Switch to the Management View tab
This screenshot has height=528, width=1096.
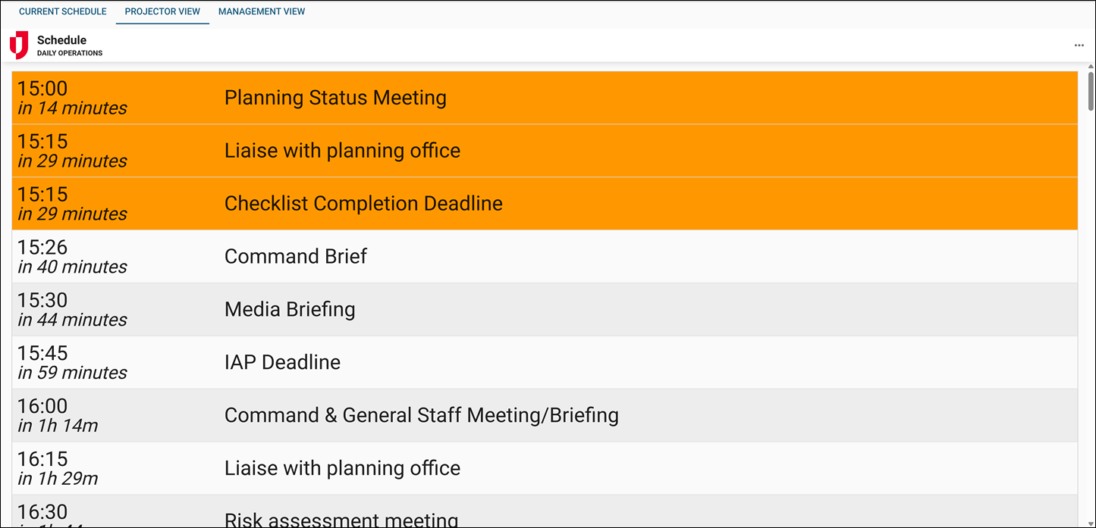pos(262,11)
